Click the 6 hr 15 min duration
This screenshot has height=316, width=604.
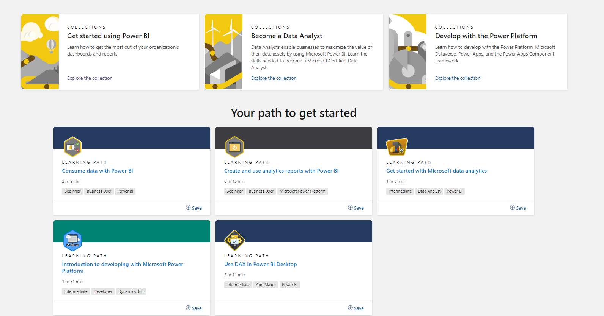[x=234, y=181]
